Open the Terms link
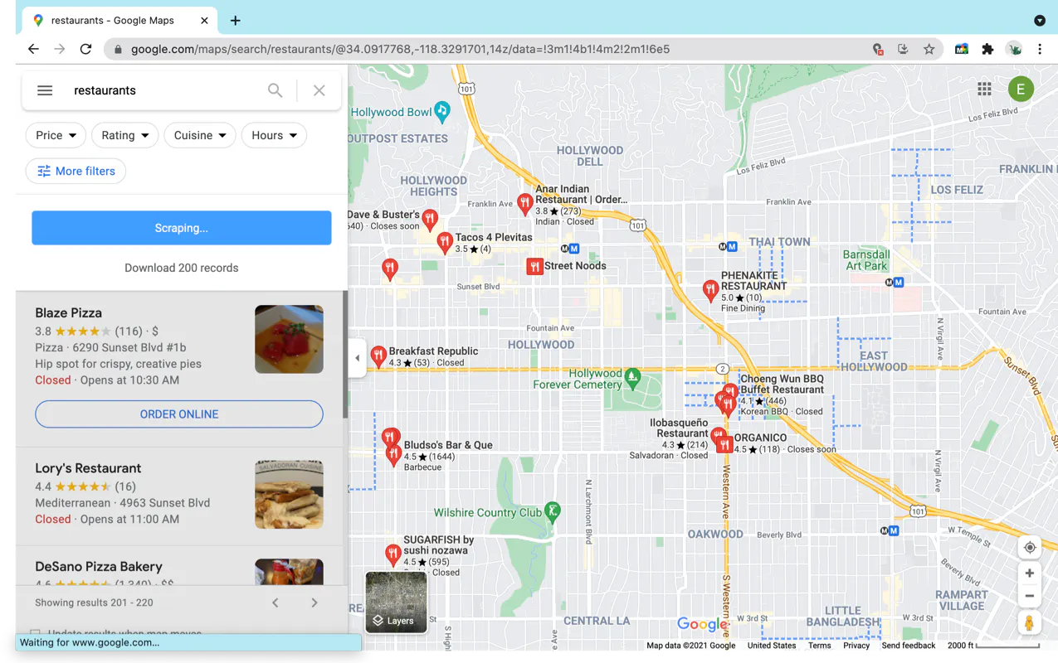The width and height of the screenshot is (1058, 663). [819, 646]
